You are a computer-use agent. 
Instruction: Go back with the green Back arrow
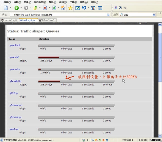16,8
